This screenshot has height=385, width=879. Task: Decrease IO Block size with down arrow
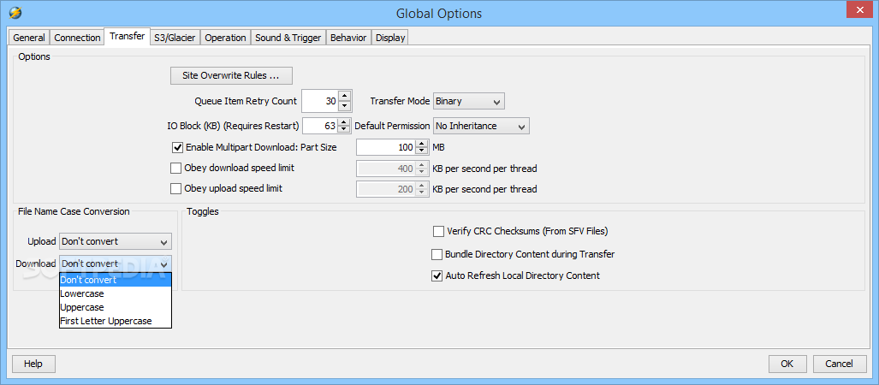click(x=344, y=130)
